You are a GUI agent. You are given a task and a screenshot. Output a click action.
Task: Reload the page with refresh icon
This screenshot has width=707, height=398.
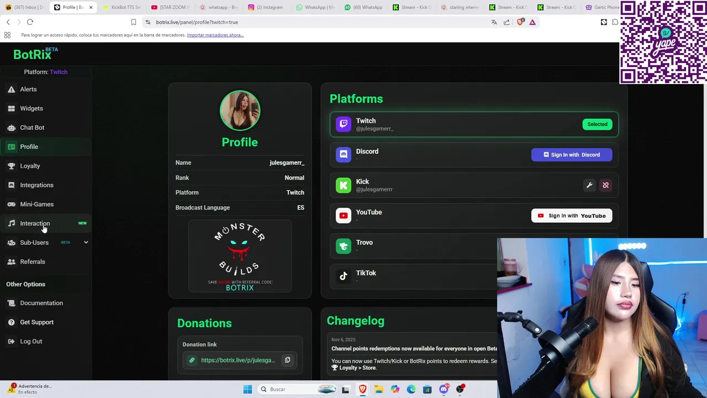pos(30,22)
